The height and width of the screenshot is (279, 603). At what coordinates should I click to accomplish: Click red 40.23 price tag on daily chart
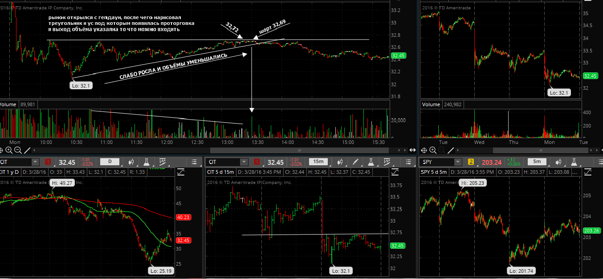183,217
